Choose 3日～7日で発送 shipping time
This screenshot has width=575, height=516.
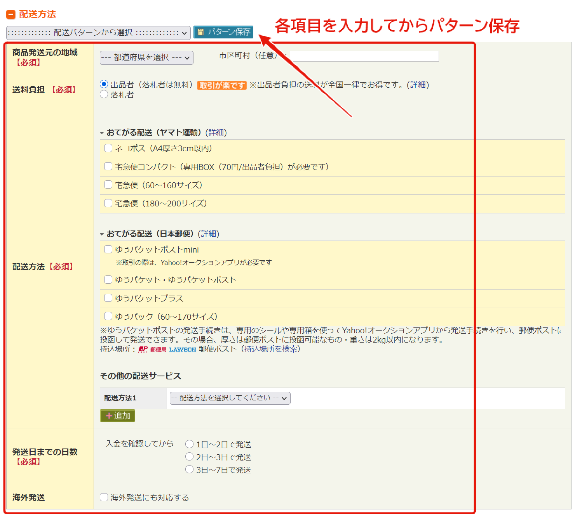189,469
